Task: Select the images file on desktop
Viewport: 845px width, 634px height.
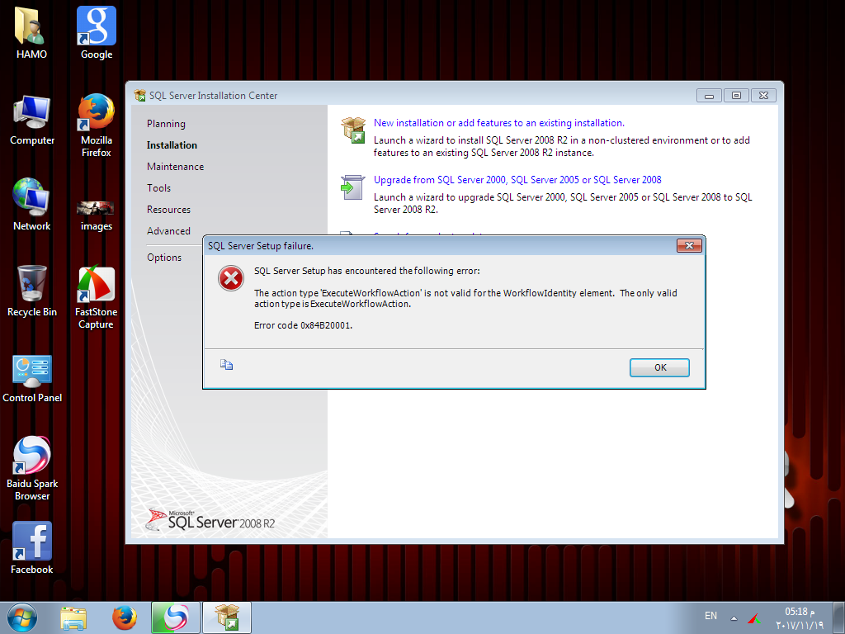Action: coord(96,215)
